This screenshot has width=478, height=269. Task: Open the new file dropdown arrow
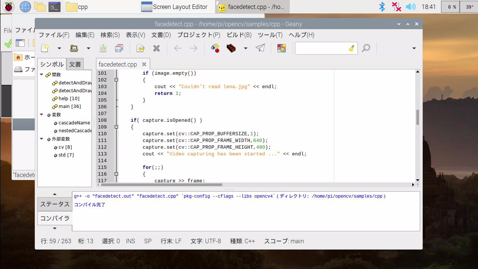pyautogui.click(x=59, y=48)
